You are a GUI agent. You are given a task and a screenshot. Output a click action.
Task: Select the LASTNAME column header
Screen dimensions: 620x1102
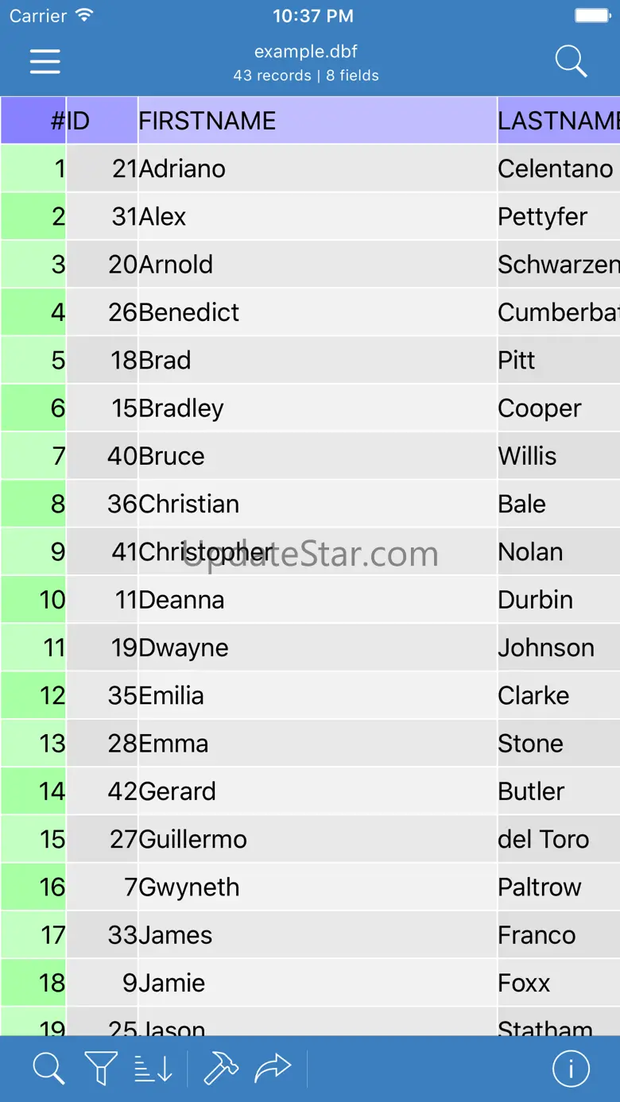559,121
